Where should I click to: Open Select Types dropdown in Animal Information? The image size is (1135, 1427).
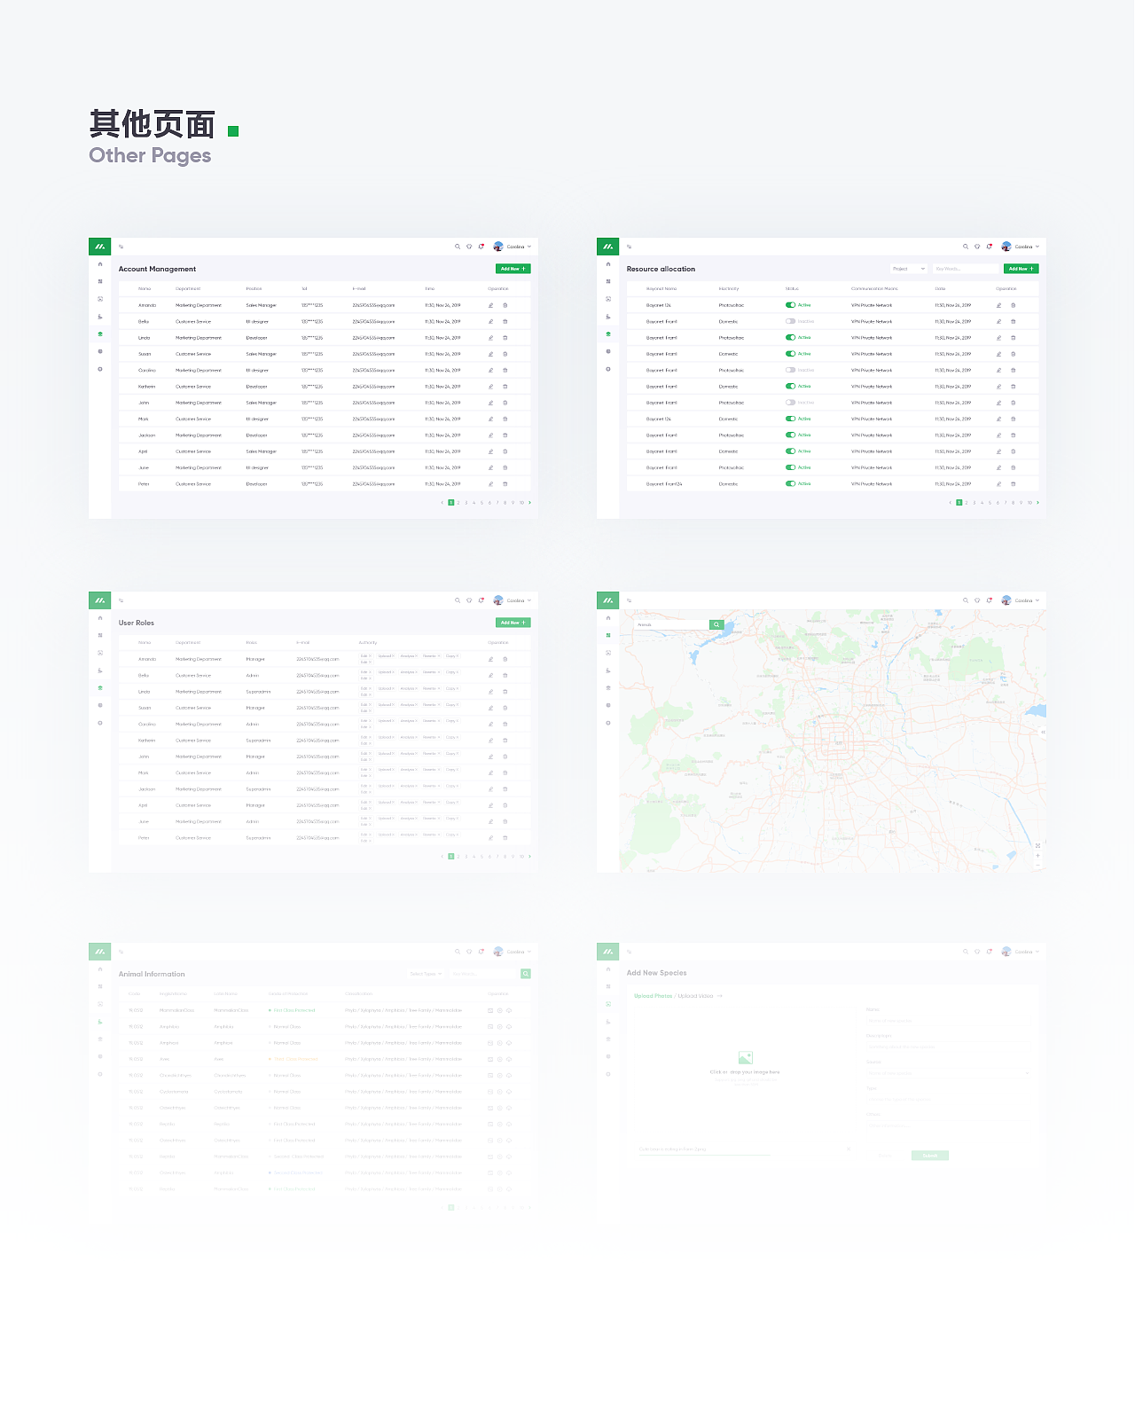pos(426,974)
